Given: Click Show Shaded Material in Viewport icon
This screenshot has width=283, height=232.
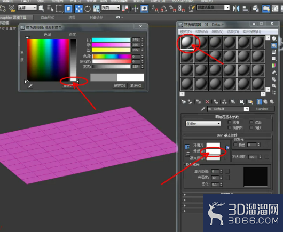Looking at the screenshot, I should (250, 102).
